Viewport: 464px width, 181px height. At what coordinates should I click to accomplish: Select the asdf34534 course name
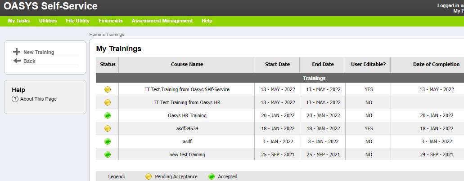point(187,128)
